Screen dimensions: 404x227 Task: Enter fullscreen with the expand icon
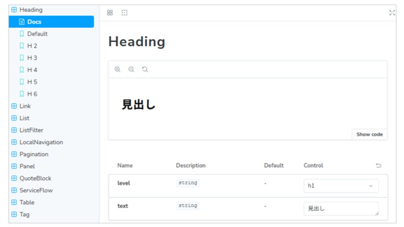click(392, 12)
